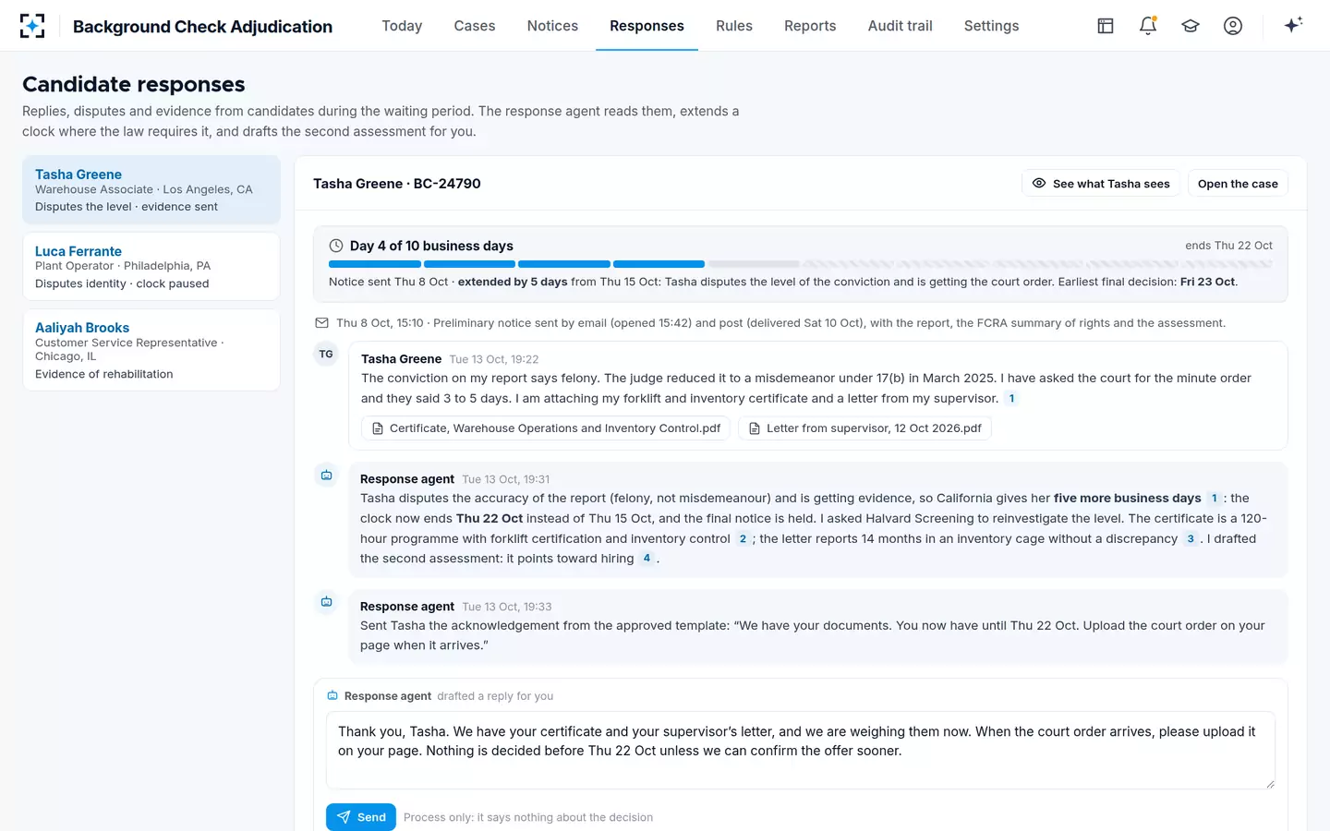Click the clock icon beside Day 4
The width and height of the screenshot is (1330, 831).
[336, 246]
